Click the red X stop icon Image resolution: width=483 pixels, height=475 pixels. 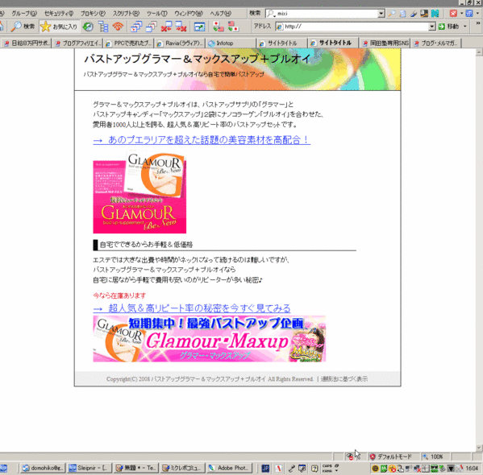coord(453,13)
